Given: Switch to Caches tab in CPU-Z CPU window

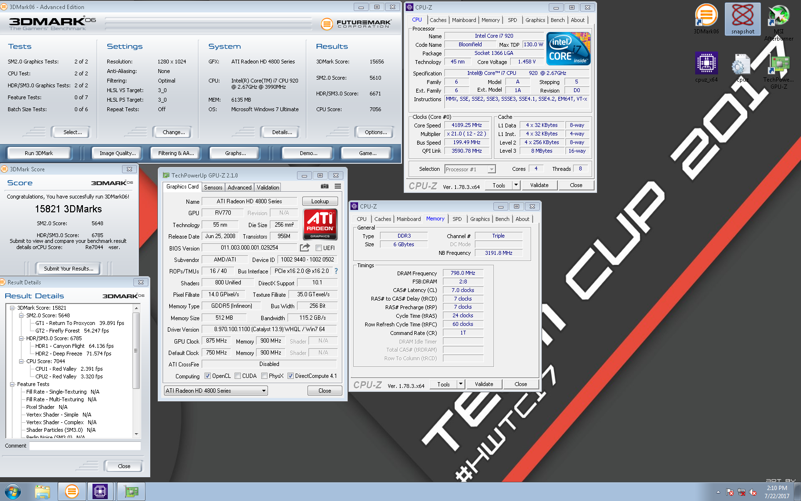Looking at the screenshot, I should click(438, 20).
